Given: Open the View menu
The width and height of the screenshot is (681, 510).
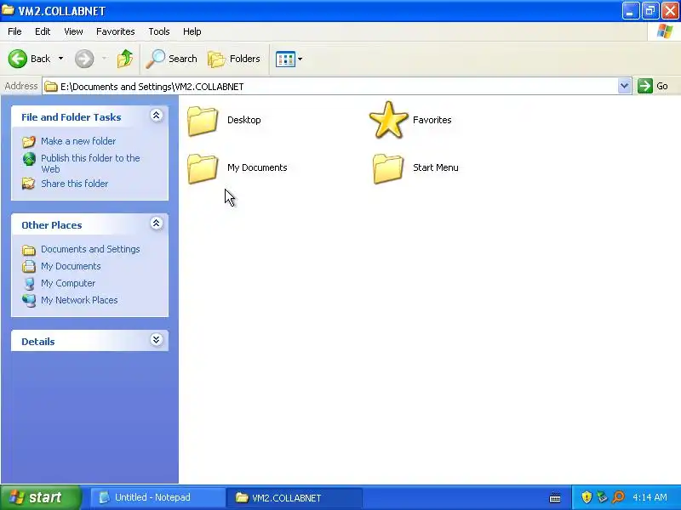Looking at the screenshot, I should [x=73, y=31].
